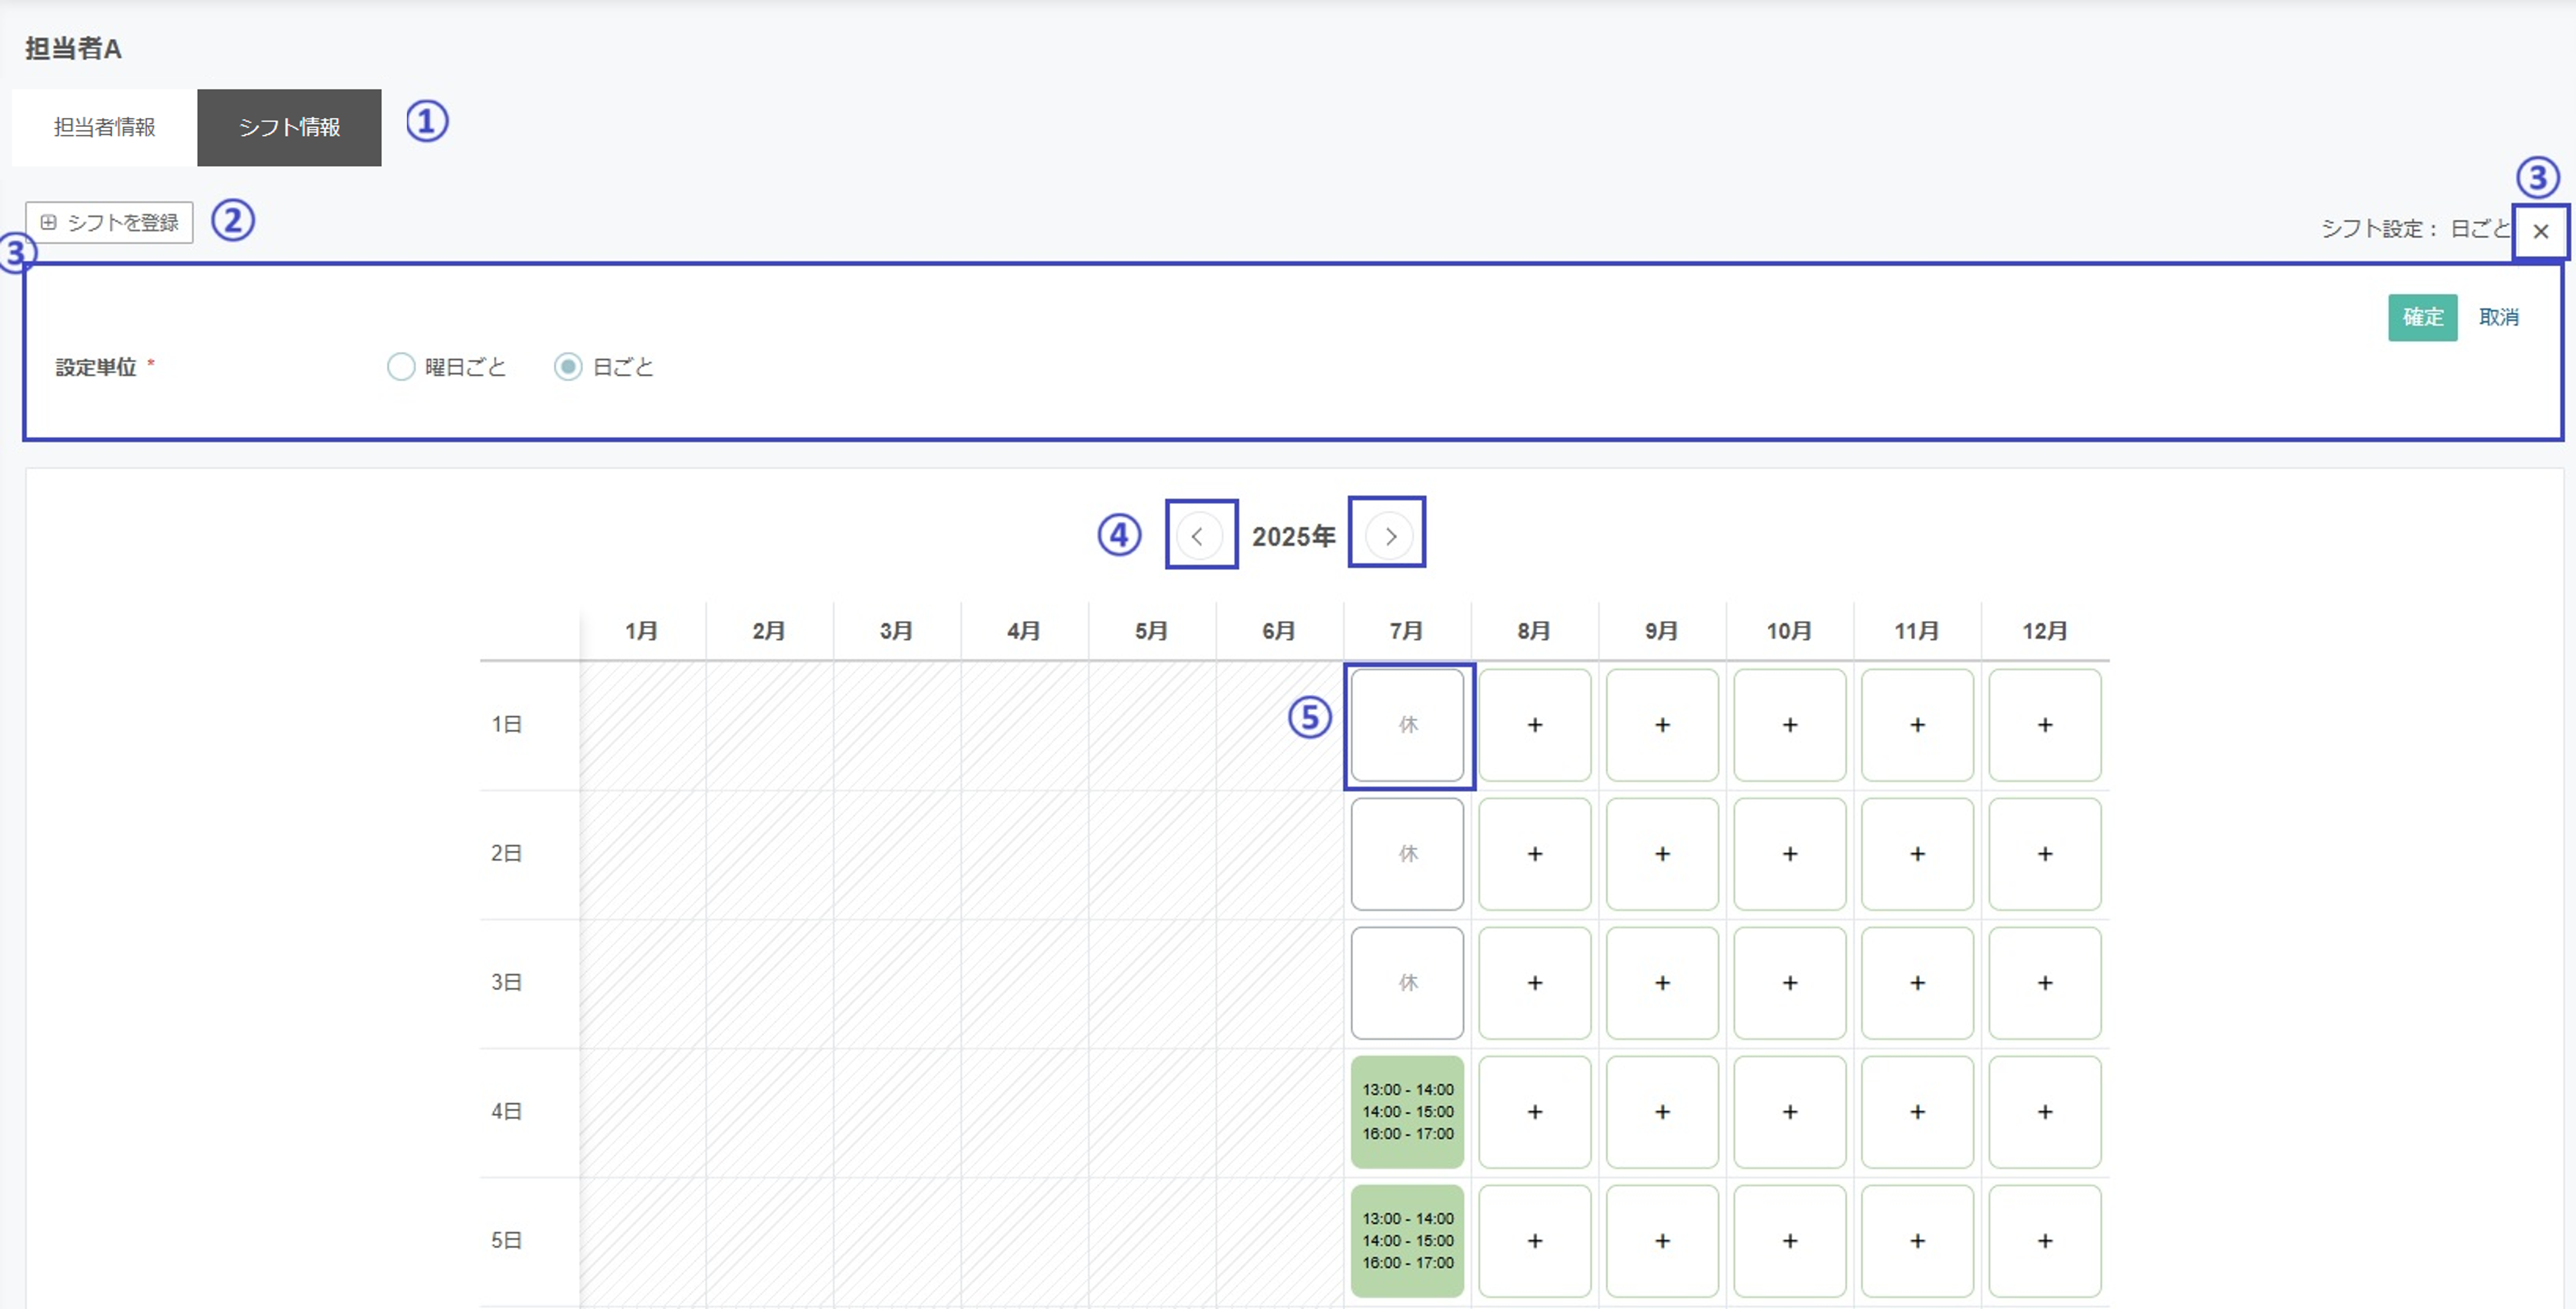Go to the previous year with the left chevron
The height and width of the screenshot is (1309, 2576).
[1197, 535]
